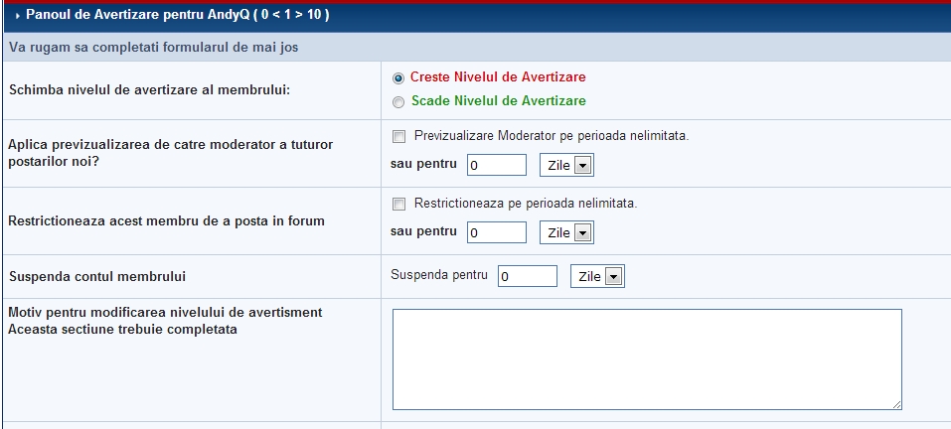
Task: Click the Suspenda contul membrului row label
Action: click(97, 276)
